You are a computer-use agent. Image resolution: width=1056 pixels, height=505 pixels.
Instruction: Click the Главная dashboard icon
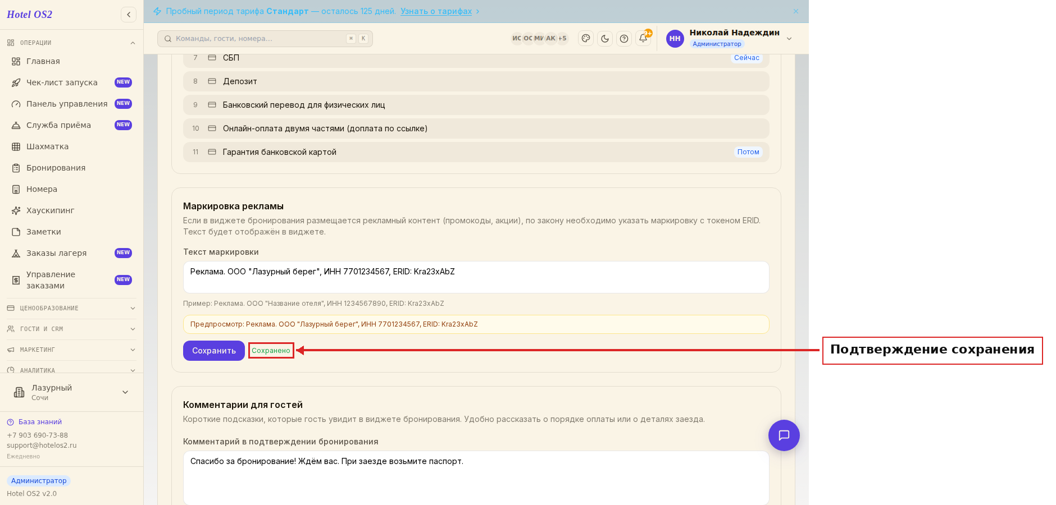coord(16,61)
